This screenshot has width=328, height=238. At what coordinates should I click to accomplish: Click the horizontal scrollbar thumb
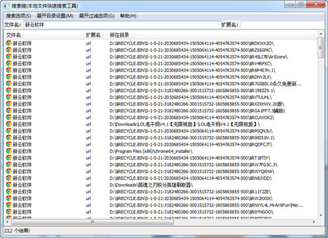coord(92,222)
